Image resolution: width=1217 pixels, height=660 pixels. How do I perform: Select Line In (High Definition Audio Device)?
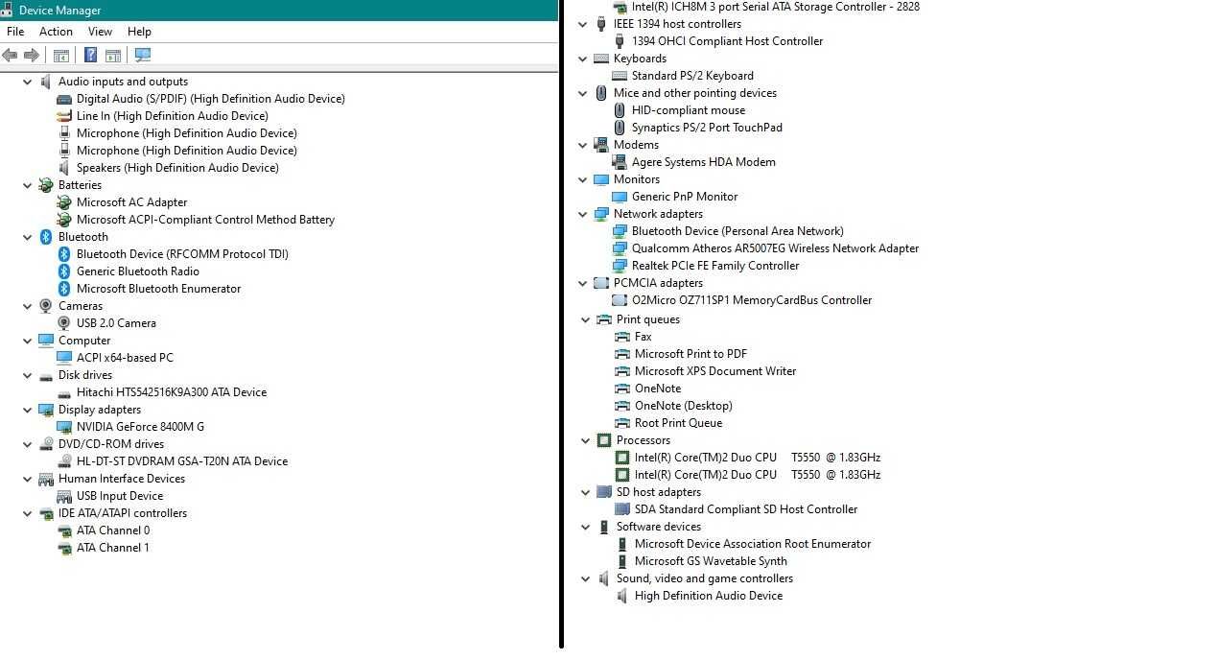[173, 116]
